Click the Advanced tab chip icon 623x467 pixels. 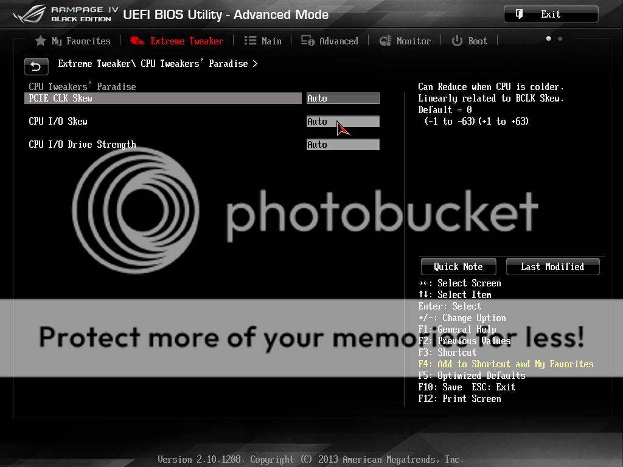(308, 41)
